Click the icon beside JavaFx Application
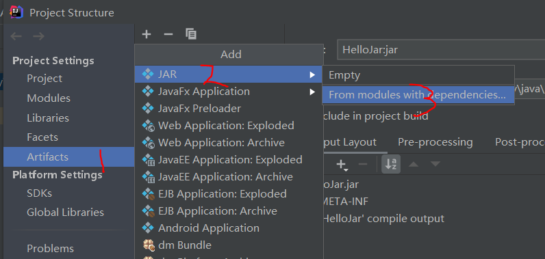The image size is (545, 259). [x=148, y=91]
